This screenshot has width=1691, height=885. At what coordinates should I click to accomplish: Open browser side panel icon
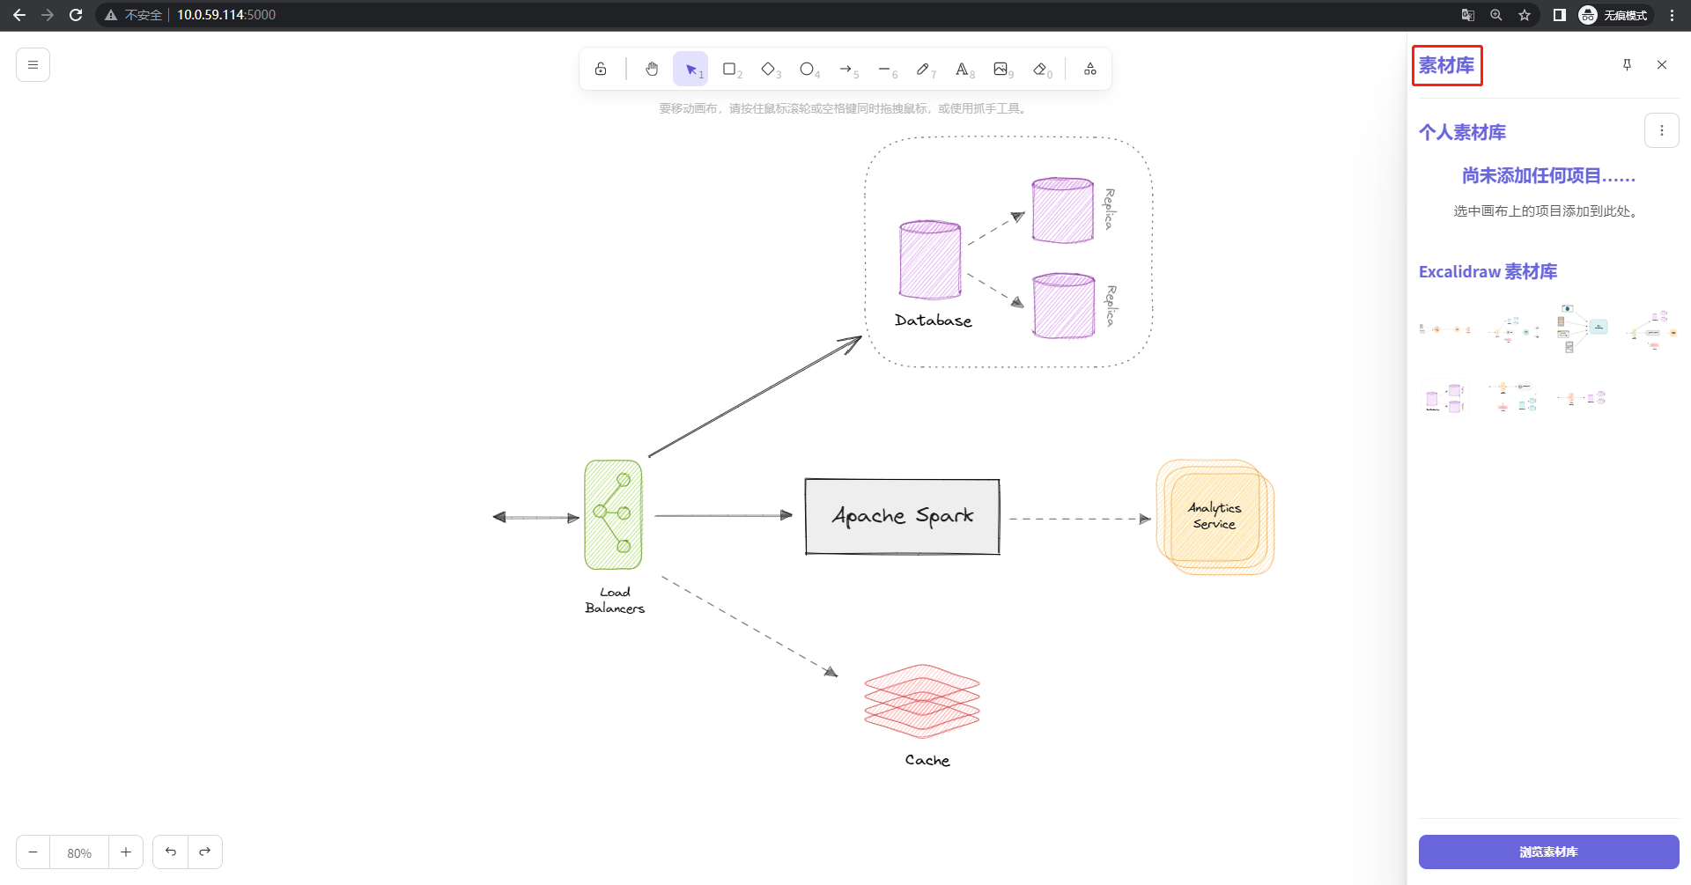[1560, 15]
